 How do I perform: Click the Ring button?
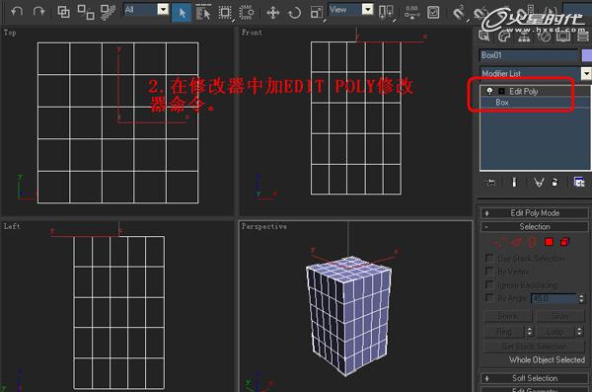click(x=504, y=332)
